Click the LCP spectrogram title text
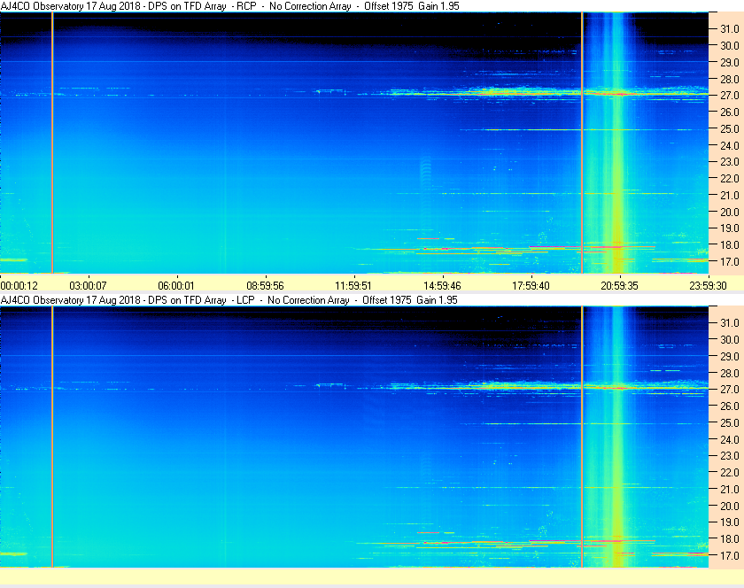 tap(229, 300)
